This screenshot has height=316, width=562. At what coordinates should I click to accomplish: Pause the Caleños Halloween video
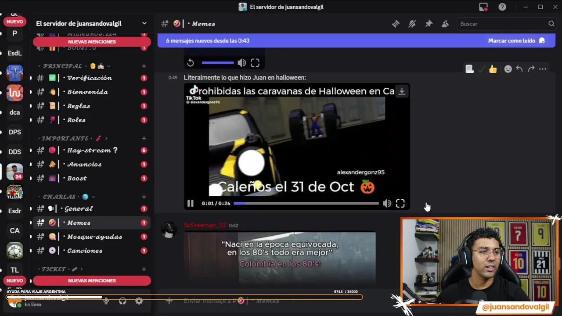point(190,203)
